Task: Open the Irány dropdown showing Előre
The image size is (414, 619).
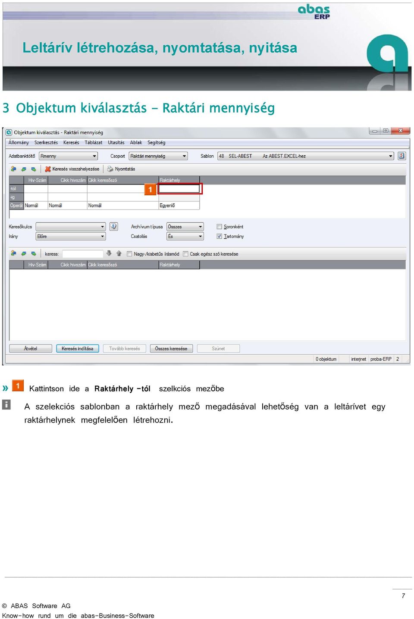Action: tap(71, 236)
